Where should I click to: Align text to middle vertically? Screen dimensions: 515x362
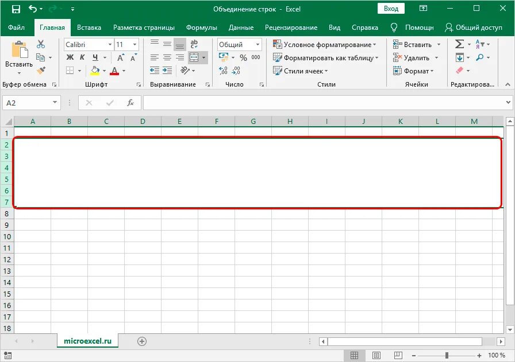167,44
